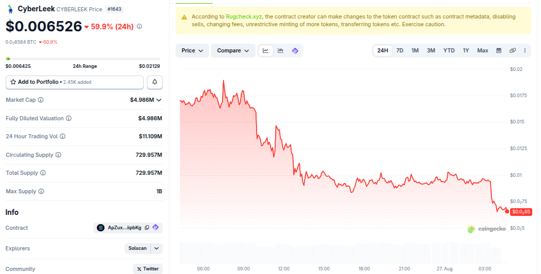
Task: Click the Add to Portfolio button
Action: [75, 82]
